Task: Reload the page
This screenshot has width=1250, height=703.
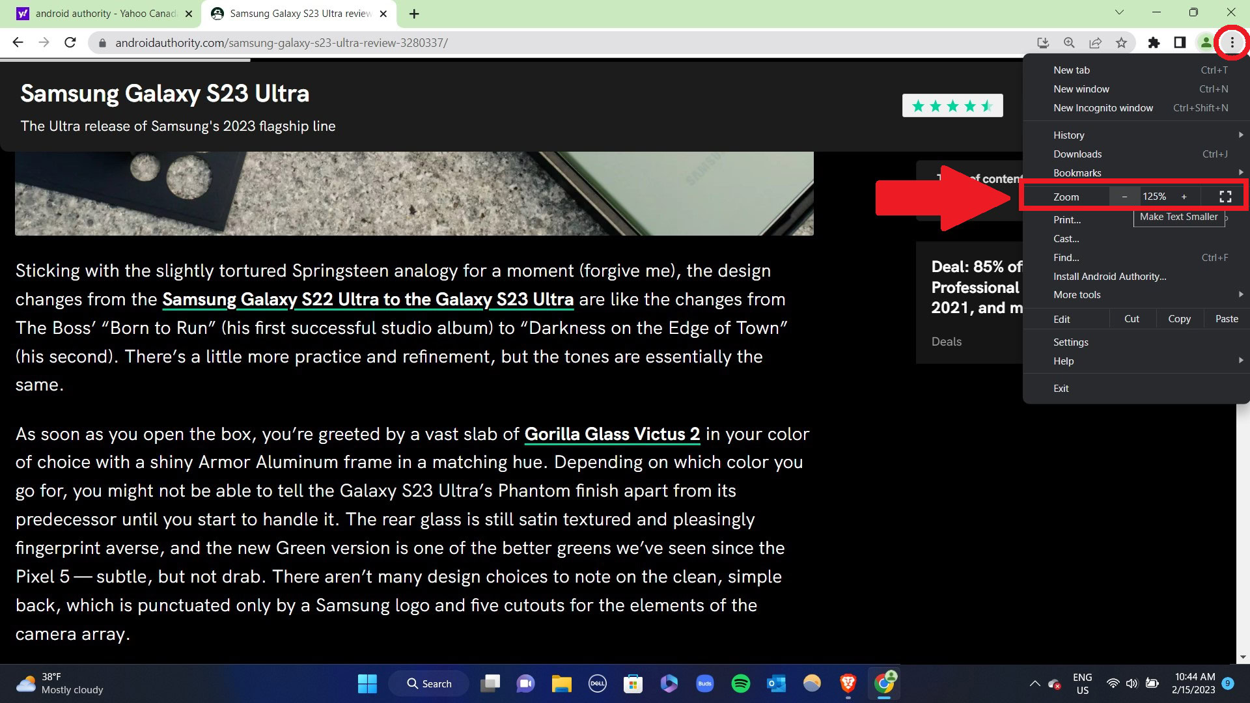Action: pos(70,43)
